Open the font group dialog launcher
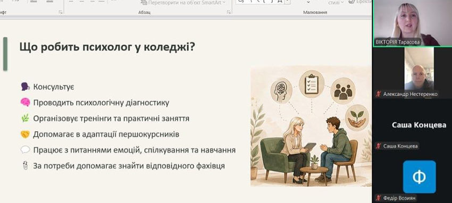452x203 pixels. coord(60,12)
